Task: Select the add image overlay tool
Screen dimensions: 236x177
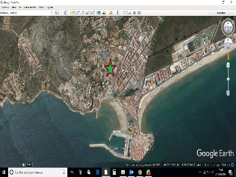Action: click(88, 13)
